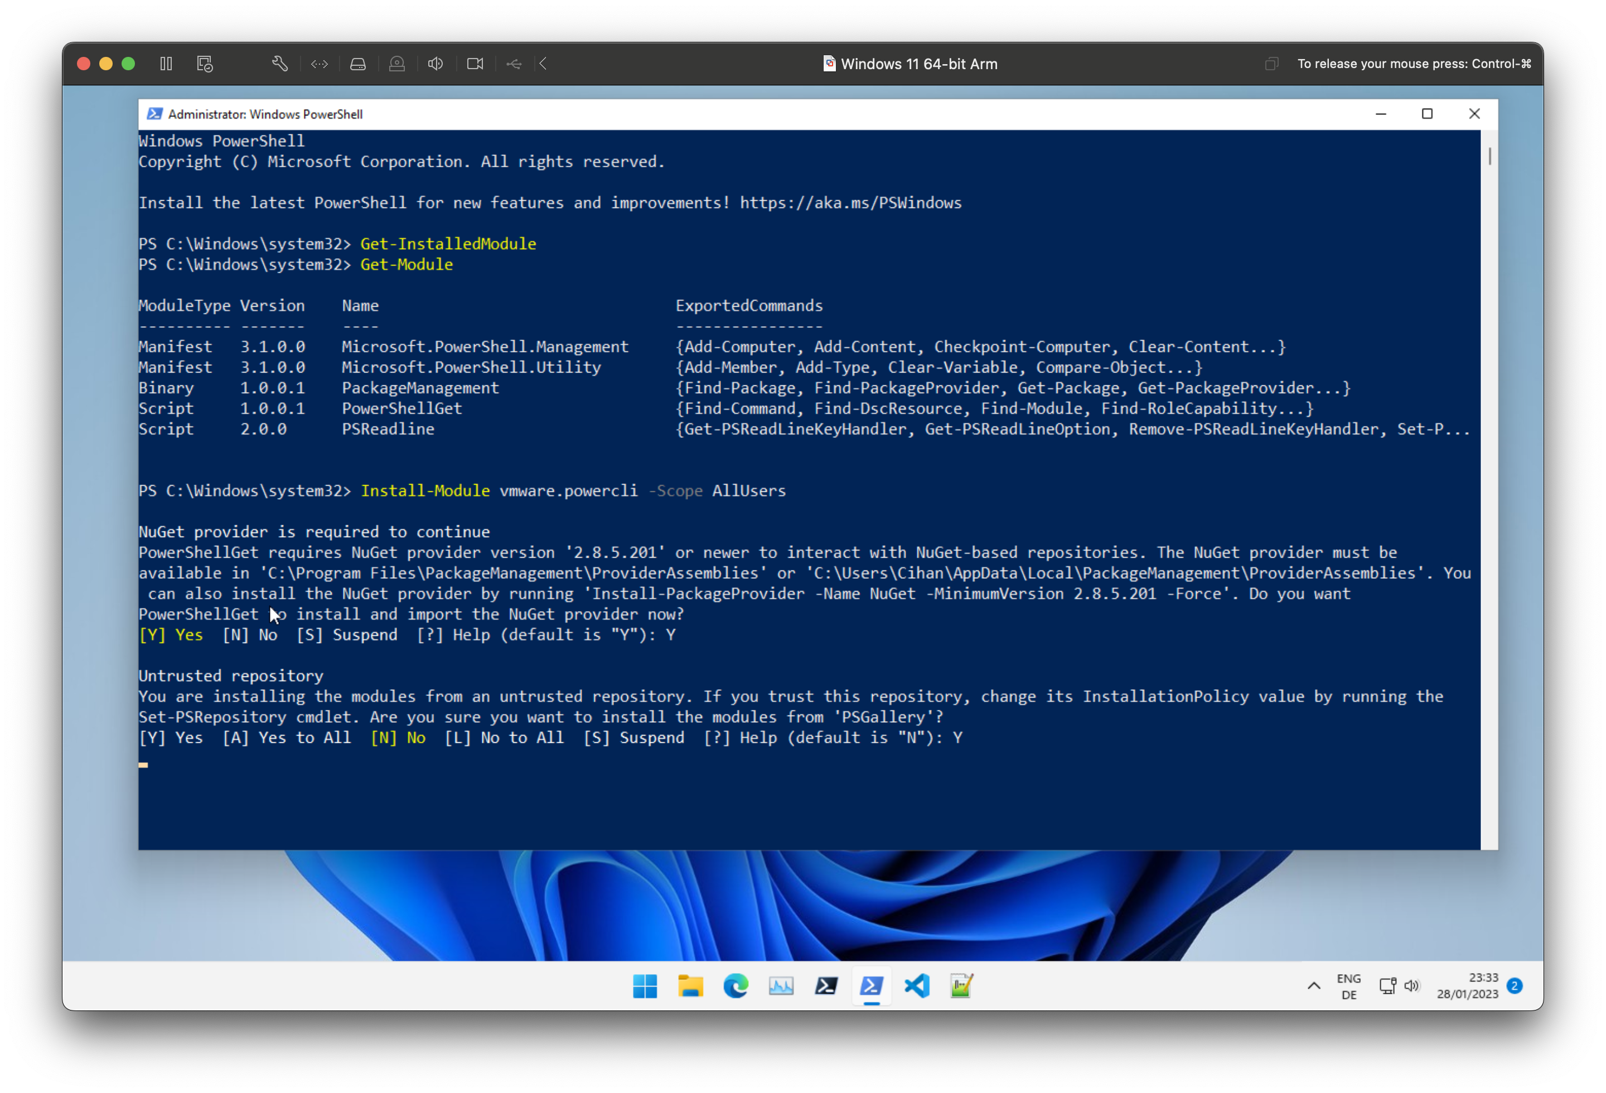Open File Explorer from the taskbar
Screen dimensions: 1606x1093
(690, 986)
